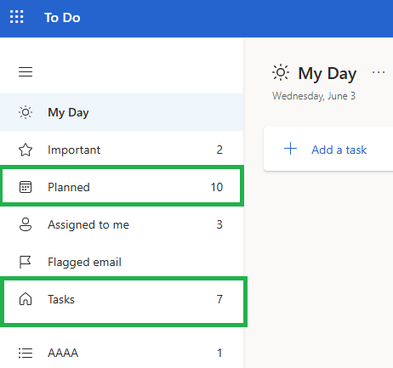This screenshot has height=368, width=393.
Task: Click the sun icon beside My Day in the sidebar
Action: pos(26,112)
